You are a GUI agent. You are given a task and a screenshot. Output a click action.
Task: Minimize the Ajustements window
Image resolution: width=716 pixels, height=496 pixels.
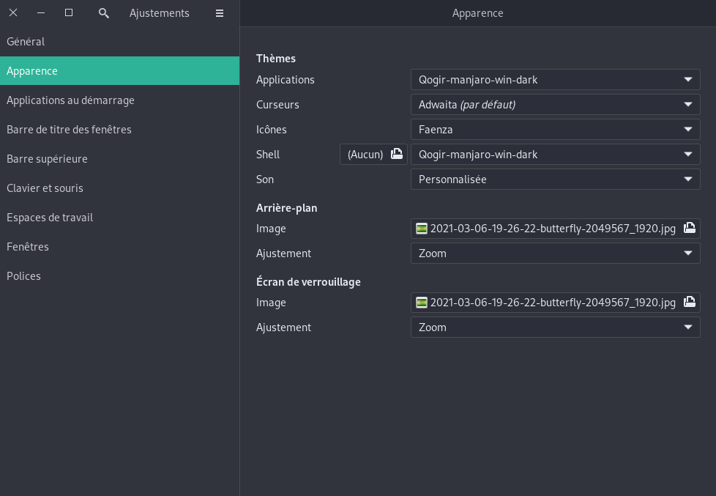[x=41, y=12]
